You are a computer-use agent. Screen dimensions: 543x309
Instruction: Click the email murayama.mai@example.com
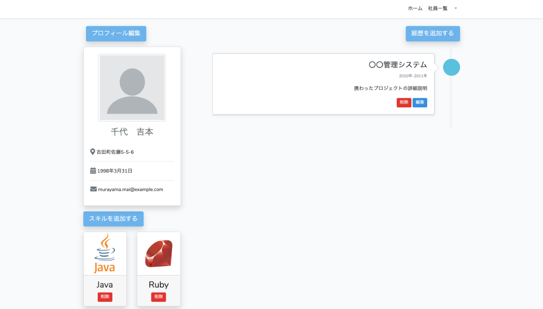pos(130,190)
